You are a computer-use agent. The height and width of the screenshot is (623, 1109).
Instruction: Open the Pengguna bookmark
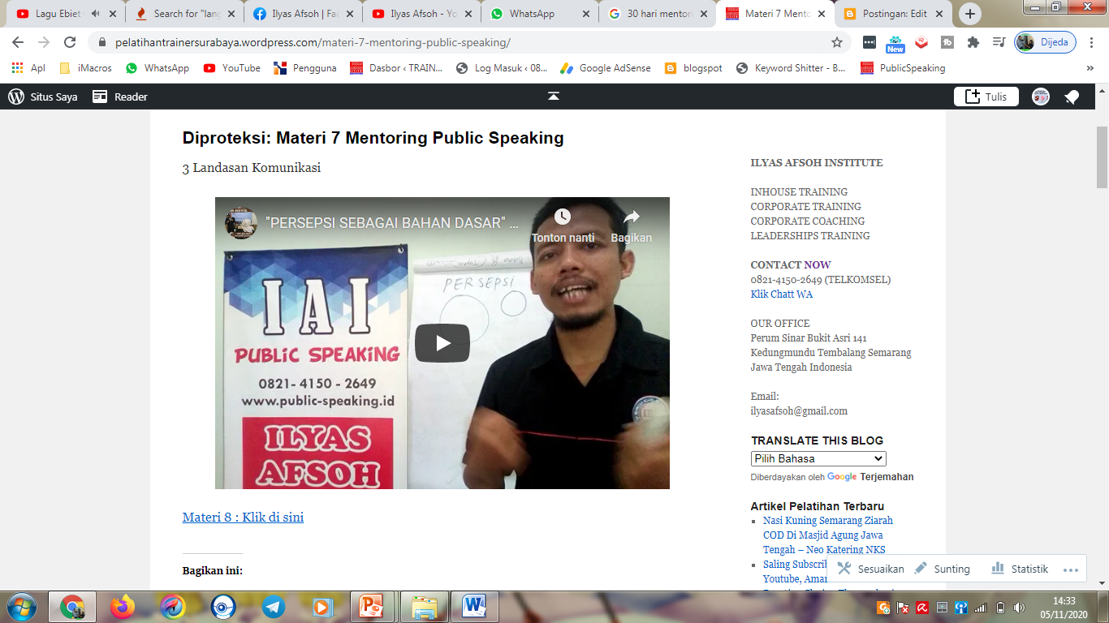pos(305,68)
